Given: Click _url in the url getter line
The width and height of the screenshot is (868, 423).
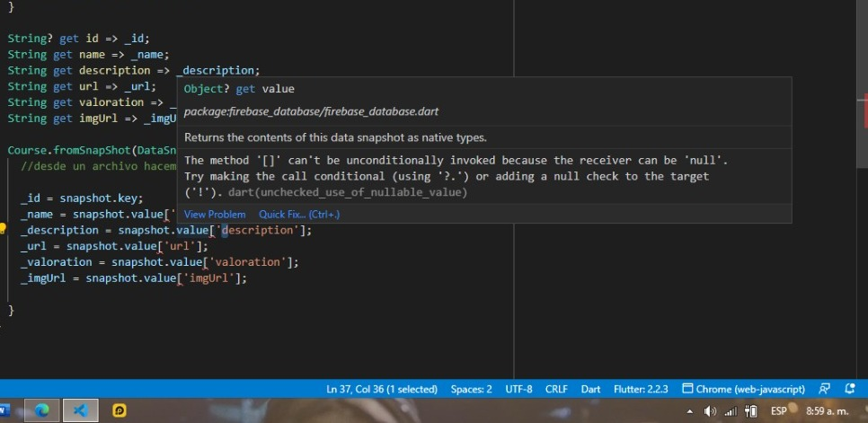Looking at the screenshot, I should click(137, 87).
